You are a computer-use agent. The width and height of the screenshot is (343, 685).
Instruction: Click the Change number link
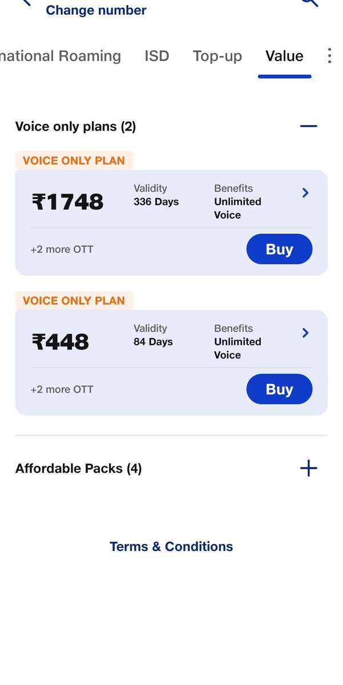(96, 10)
